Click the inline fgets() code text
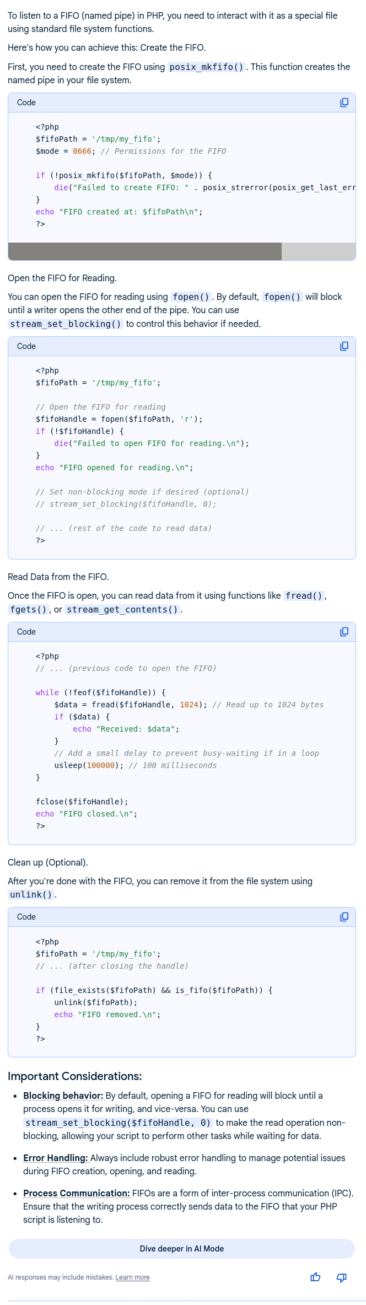366x1305 pixels. click(28, 609)
